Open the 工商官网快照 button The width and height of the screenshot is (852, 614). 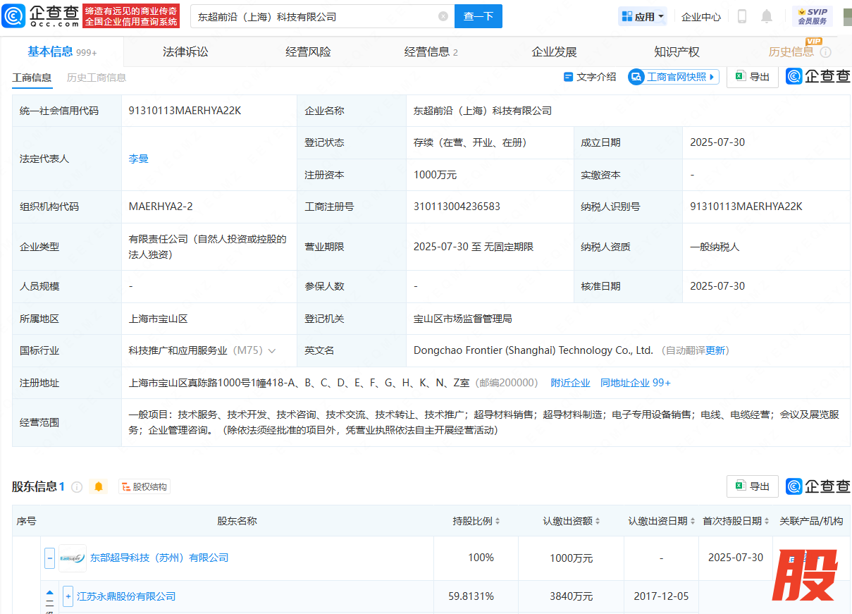click(x=673, y=77)
